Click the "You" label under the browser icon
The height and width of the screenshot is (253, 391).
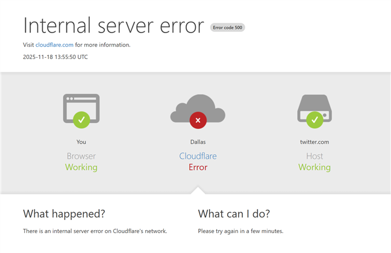coord(81,142)
